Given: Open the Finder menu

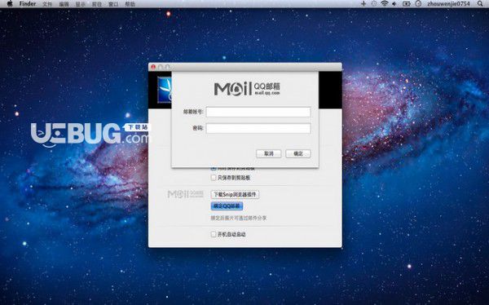Looking at the screenshot, I should (28, 4).
